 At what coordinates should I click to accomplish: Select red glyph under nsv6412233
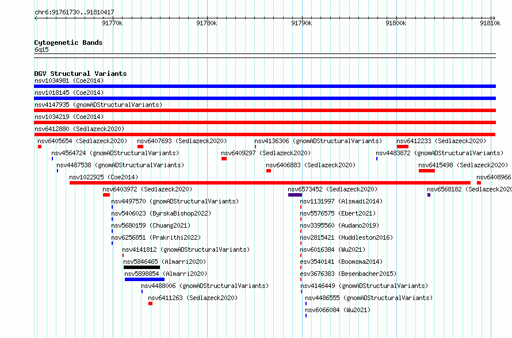(x=403, y=147)
